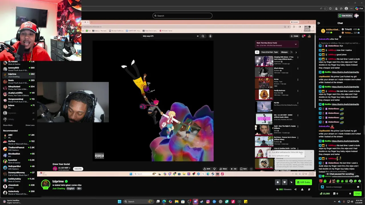The image size is (365, 205).
Task: Share the stream via the share icon
Action: tap(295, 189)
